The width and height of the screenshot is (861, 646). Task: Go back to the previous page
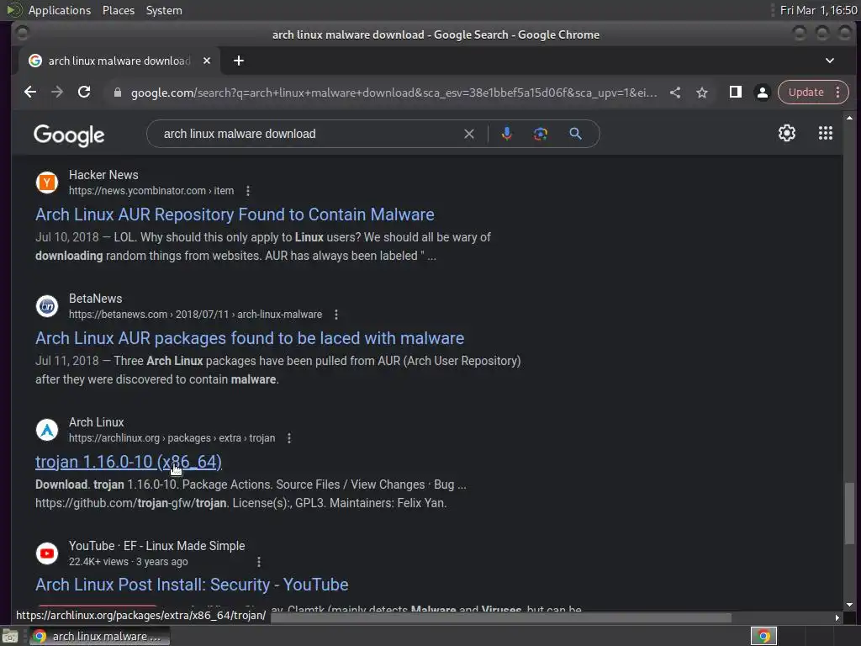click(x=30, y=92)
